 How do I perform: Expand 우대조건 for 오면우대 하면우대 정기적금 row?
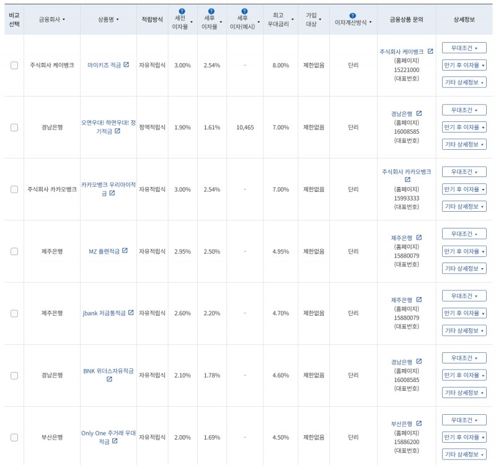click(x=464, y=110)
